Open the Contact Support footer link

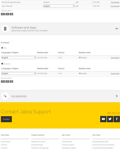[x=69, y=145]
